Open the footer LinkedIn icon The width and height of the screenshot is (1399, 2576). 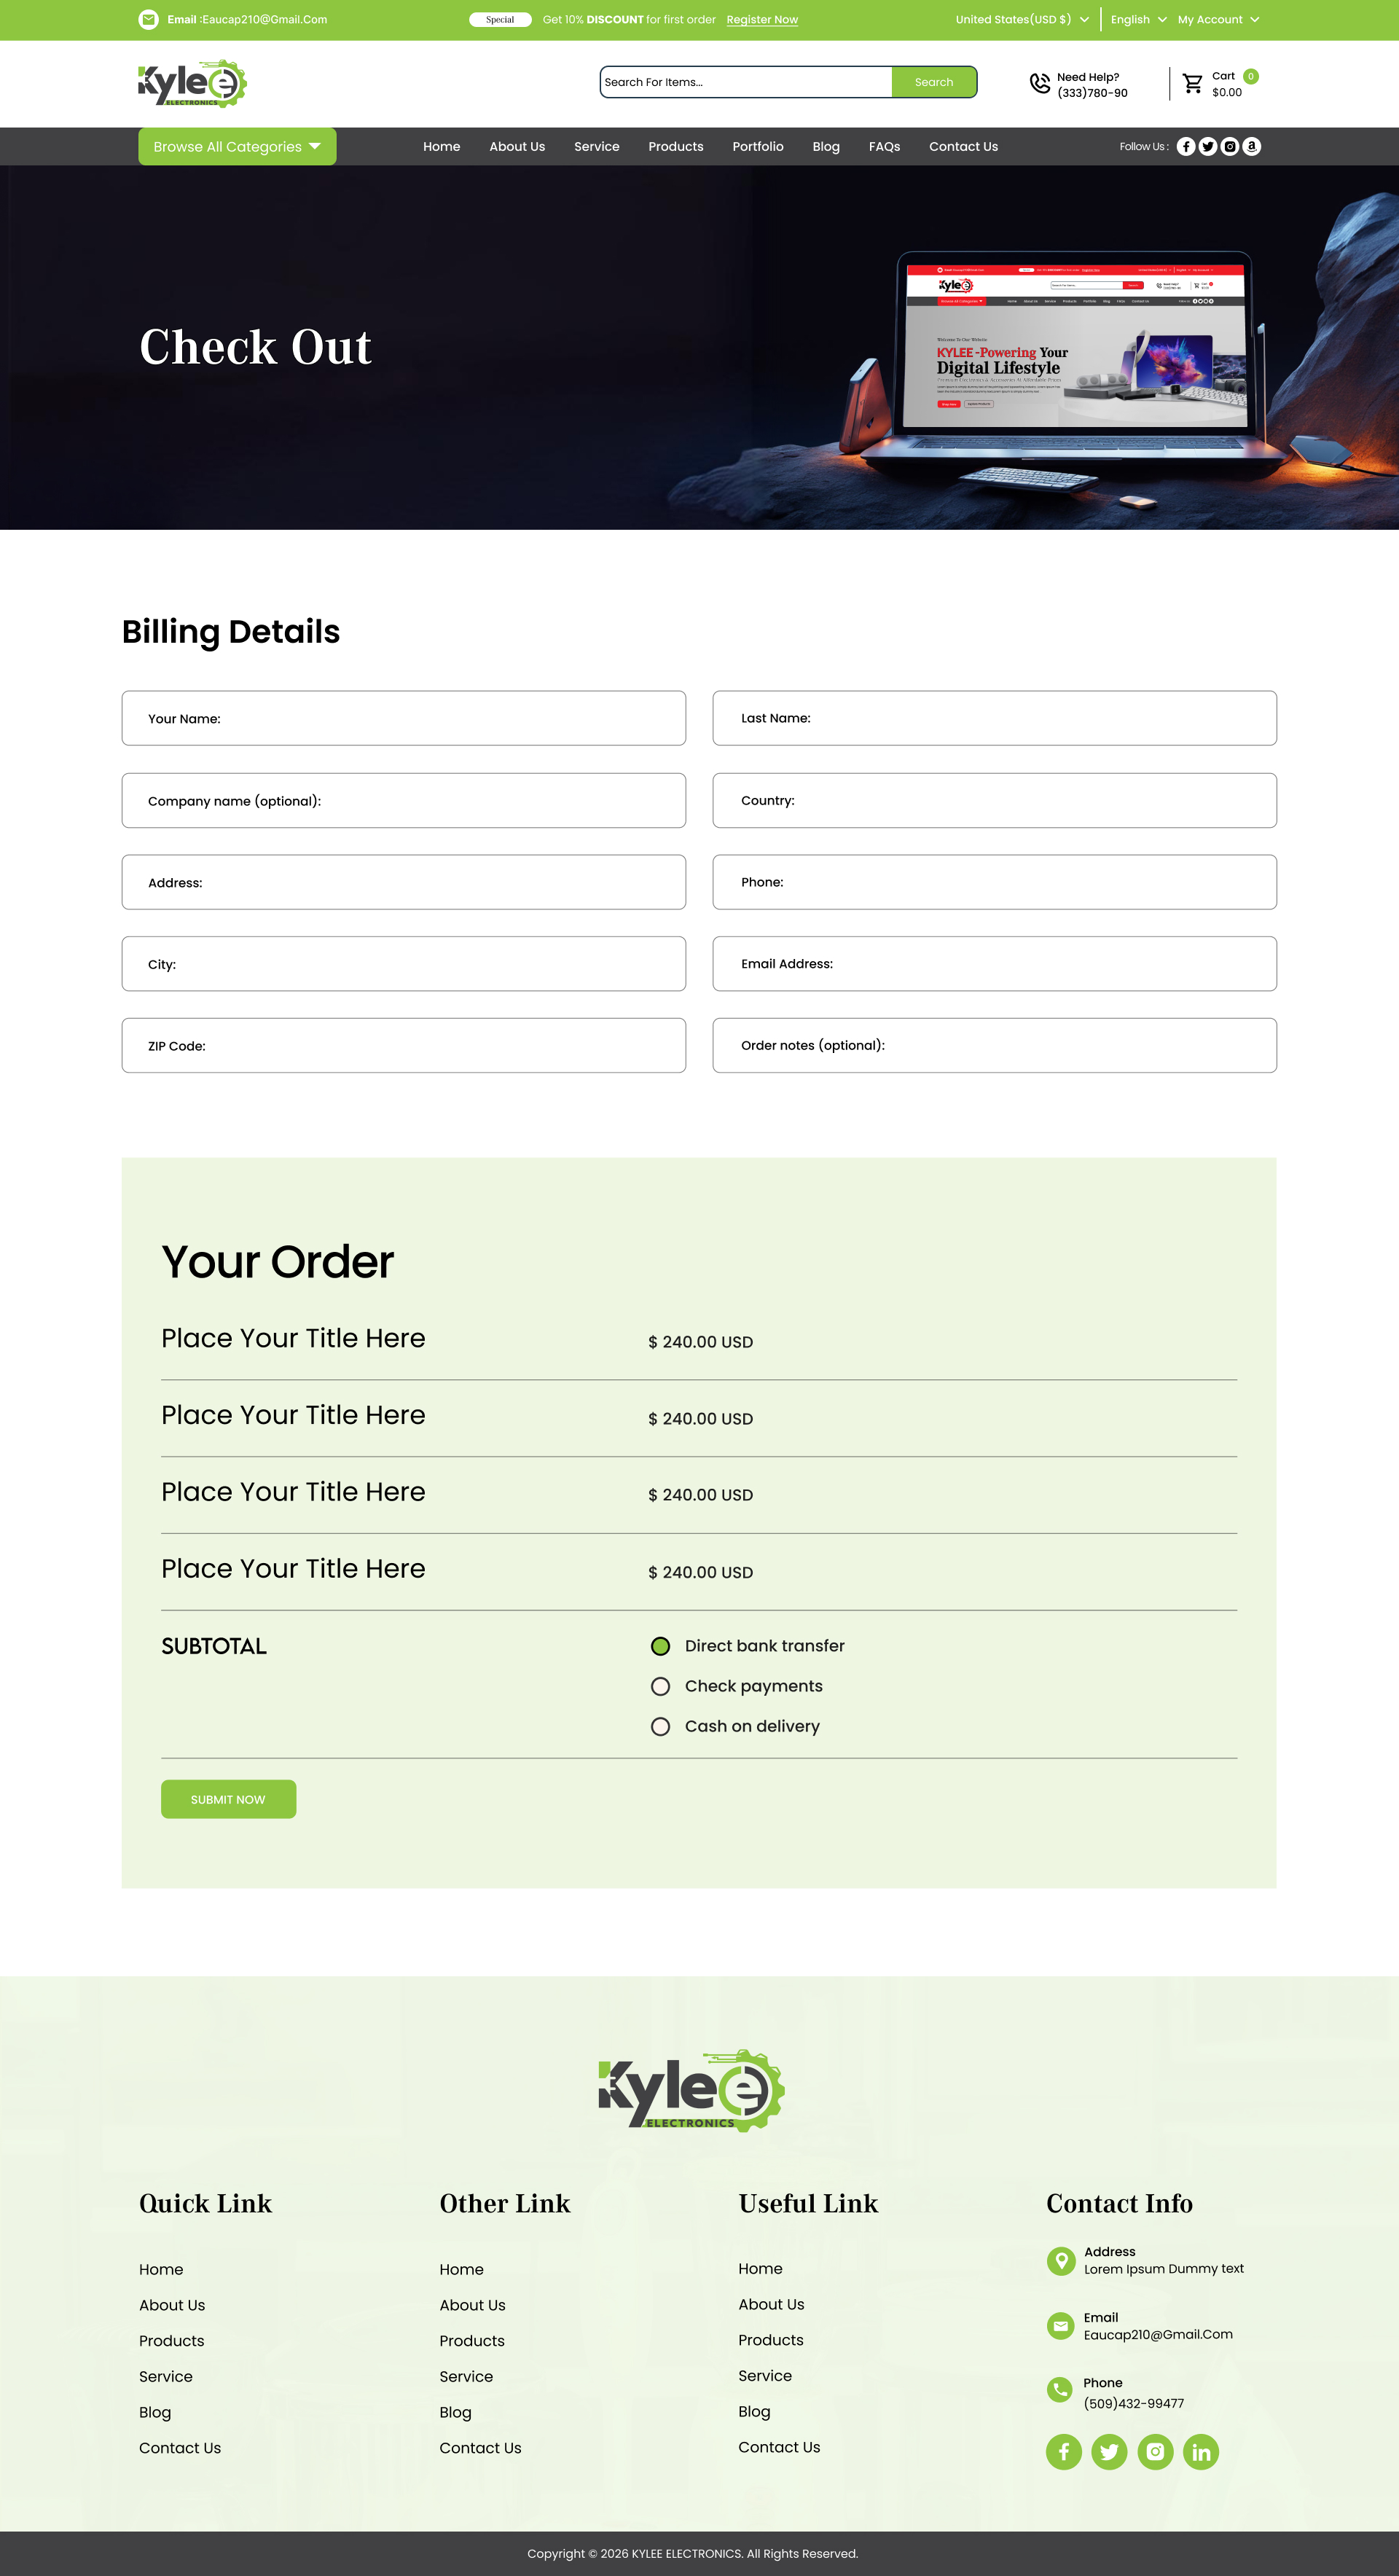point(1200,2452)
